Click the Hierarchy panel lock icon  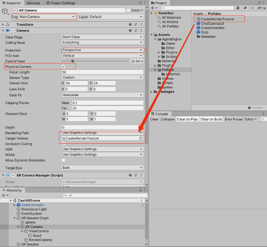[140, 190]
